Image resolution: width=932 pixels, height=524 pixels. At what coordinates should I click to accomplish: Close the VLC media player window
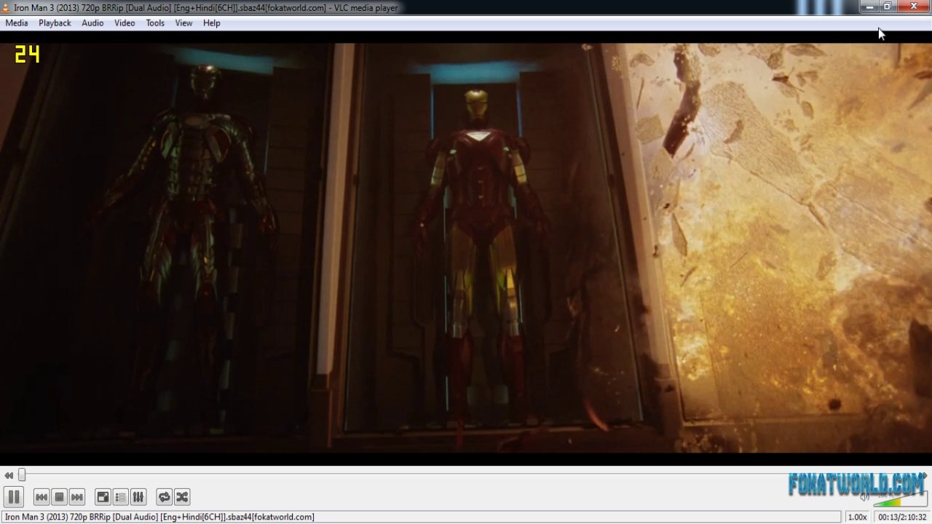pos(914,7)
